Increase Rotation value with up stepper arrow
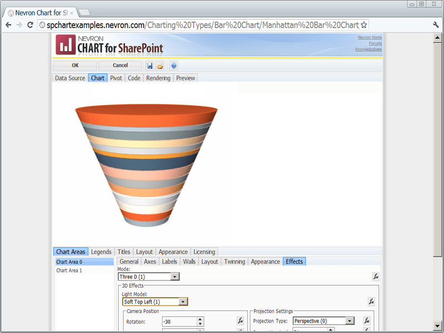 coord(200,319)
